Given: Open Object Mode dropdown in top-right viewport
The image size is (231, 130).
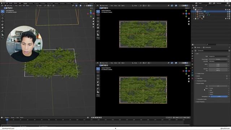Looking at the screenshot, I should coord(105,6).
